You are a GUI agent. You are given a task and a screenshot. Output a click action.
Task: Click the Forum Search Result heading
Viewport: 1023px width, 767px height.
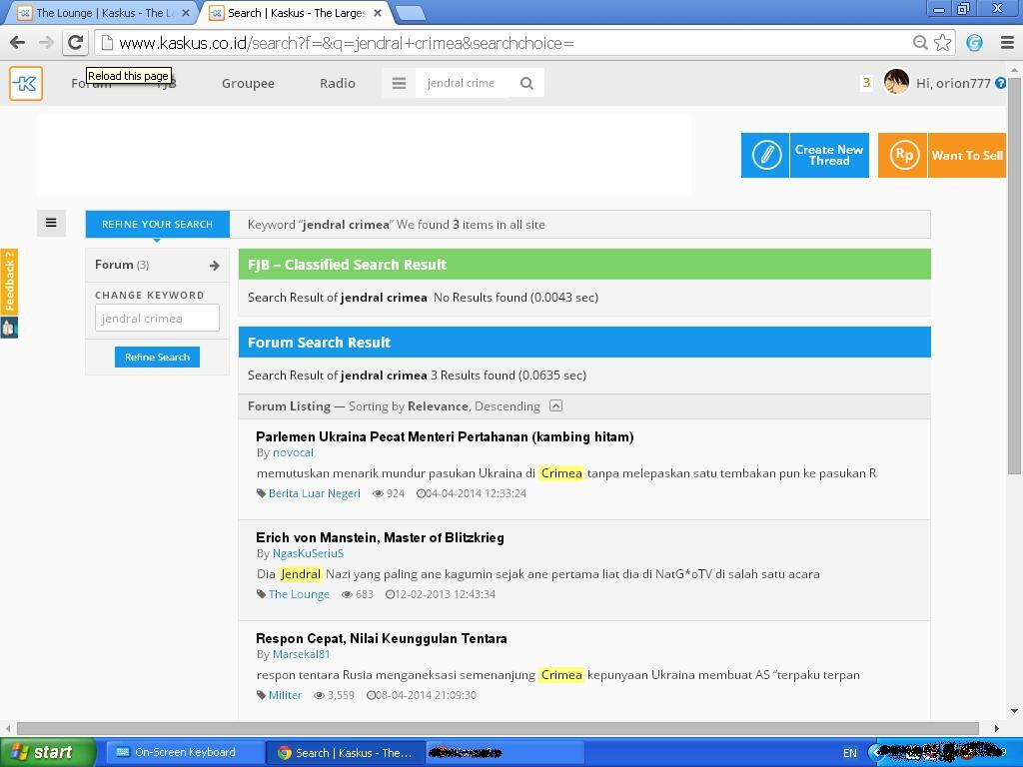coord(319,343)
